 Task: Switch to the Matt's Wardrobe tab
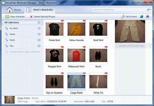point(39,10)
